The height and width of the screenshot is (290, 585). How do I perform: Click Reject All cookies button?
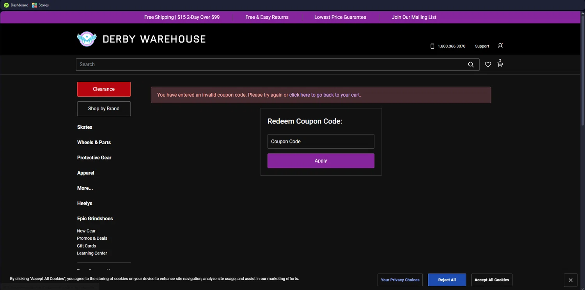447,280
